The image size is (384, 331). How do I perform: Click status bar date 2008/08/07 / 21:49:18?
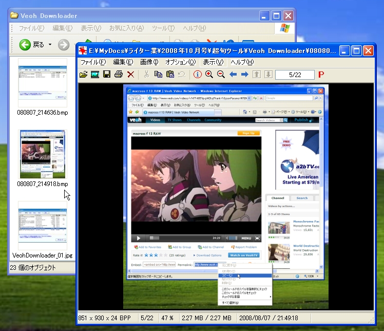click(268, 318)
